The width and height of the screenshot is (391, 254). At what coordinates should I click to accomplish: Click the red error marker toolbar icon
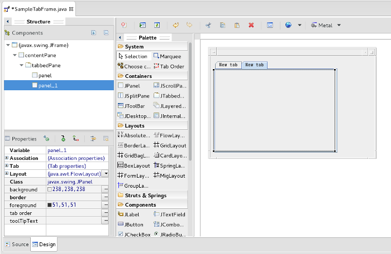(x=124, y=25)
